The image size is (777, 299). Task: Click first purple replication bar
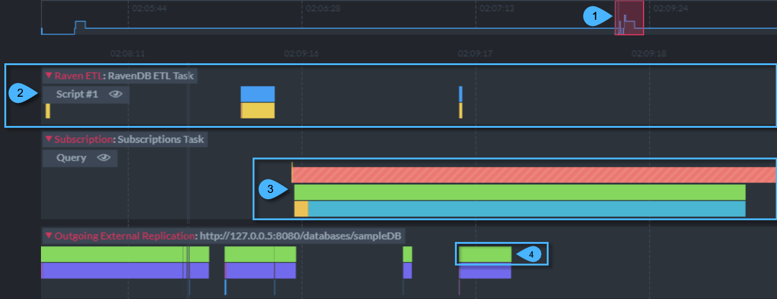pos(125,270)
